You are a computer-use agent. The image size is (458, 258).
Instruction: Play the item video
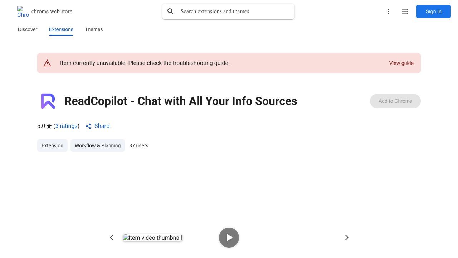click(x=229, y=238)
